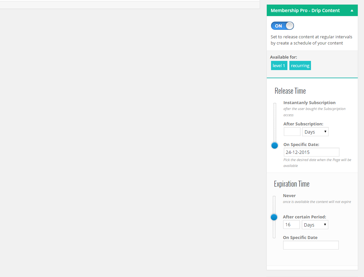Image resolution: width=364 pixels, height=277 pixels.
Task: Choose After certain Period expiration label
Action: (x=304, y=217)
